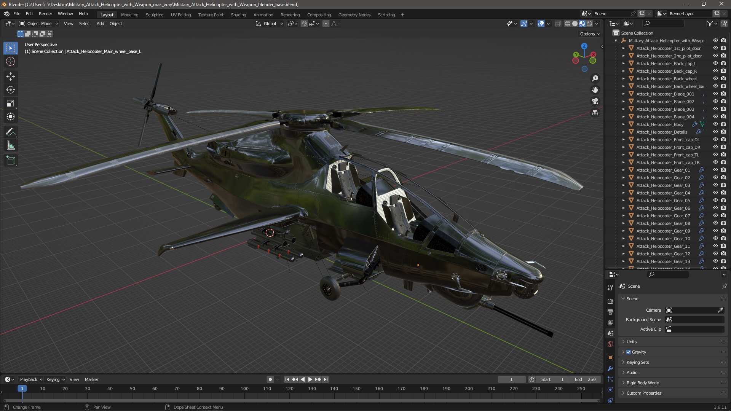Open the Render menu

point(45,14)
